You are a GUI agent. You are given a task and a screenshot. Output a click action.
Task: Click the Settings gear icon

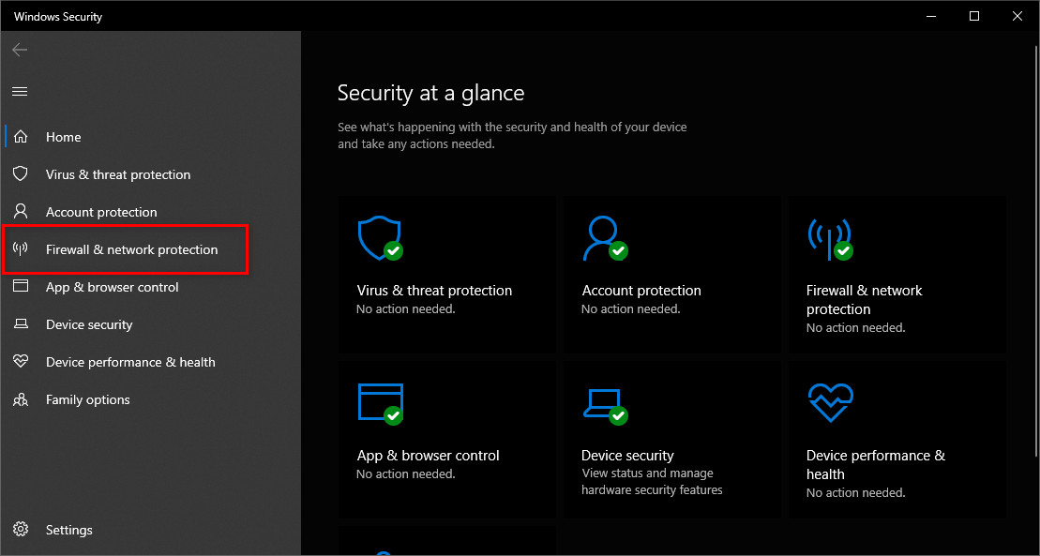coord(21,530)
